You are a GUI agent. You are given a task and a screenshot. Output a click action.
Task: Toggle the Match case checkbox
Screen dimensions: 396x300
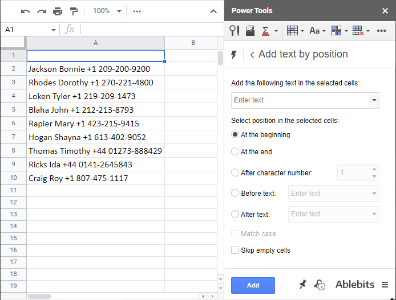[x=235, y=234]
